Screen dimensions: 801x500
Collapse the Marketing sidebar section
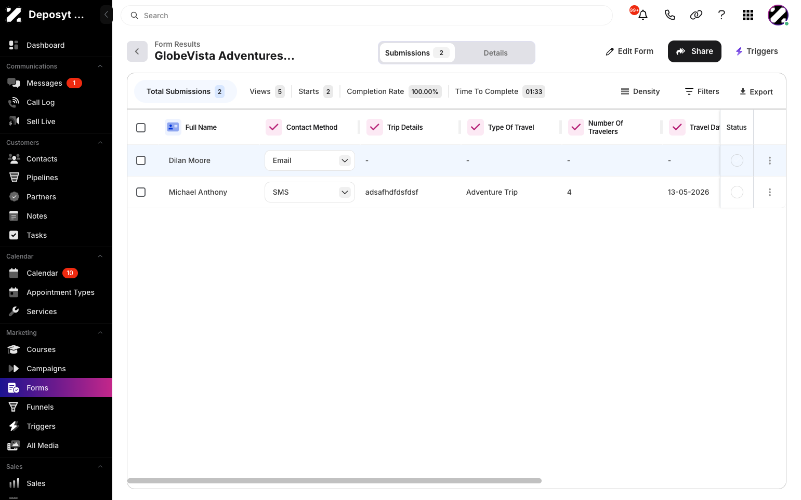[100, 333]
